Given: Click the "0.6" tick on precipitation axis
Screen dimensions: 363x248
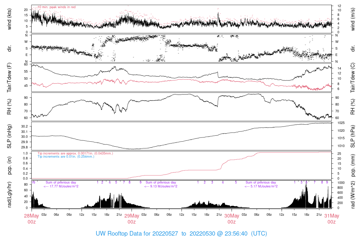Looking at the screenshot, I should pos(26,163).
